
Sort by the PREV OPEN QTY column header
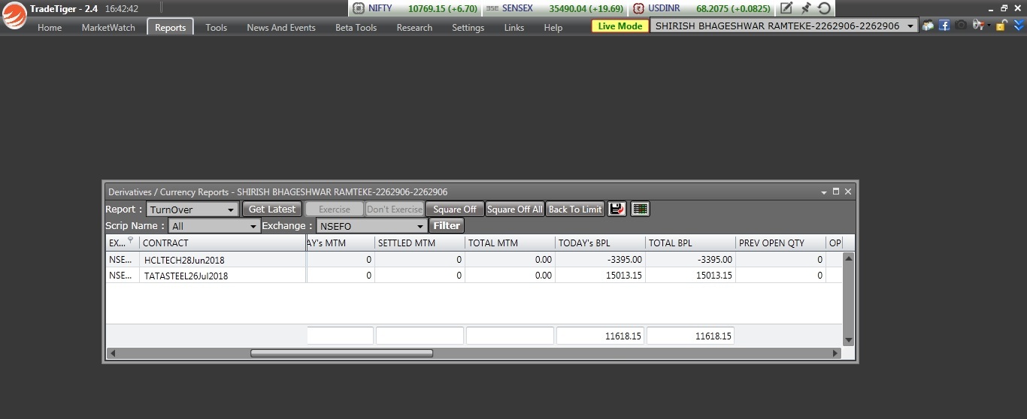(x=780, y=243)
